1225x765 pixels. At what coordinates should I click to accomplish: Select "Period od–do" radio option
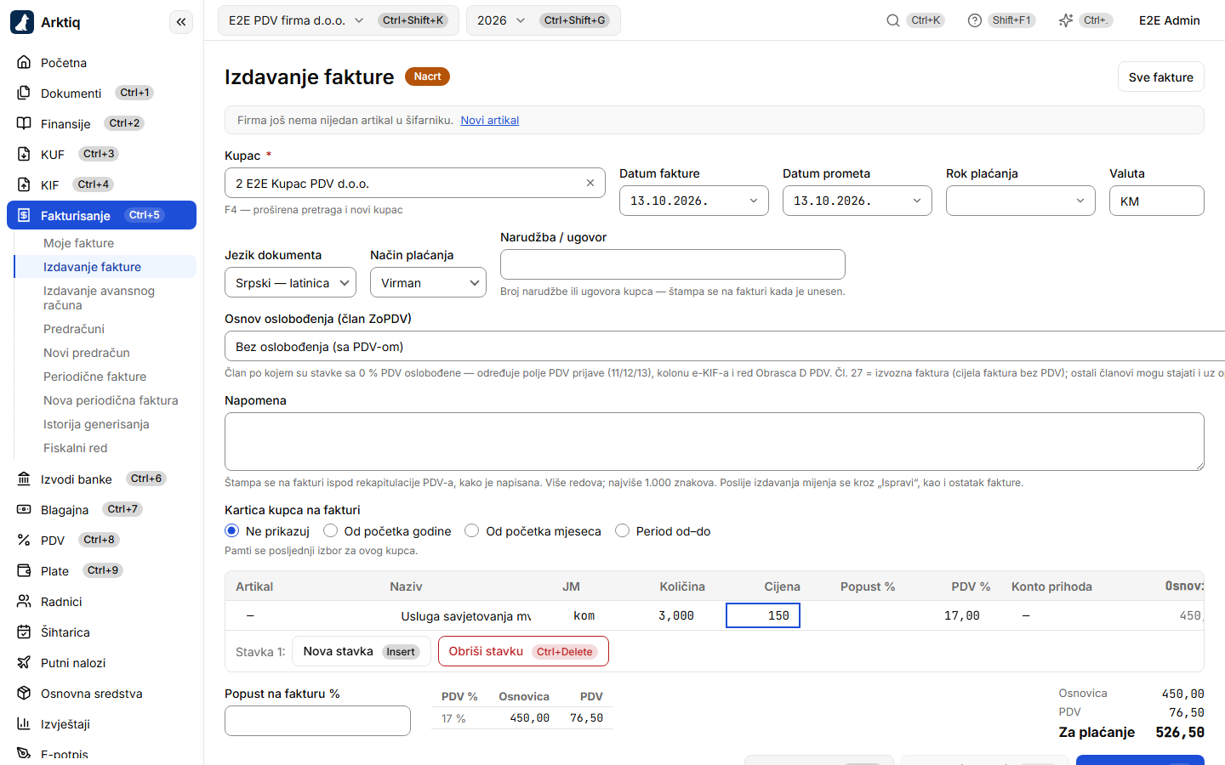(623, 530)
